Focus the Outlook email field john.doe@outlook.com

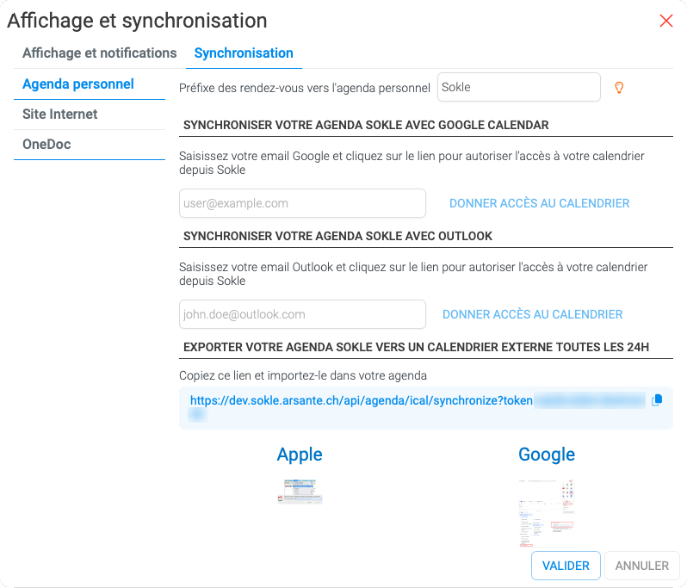coord(302,314)
